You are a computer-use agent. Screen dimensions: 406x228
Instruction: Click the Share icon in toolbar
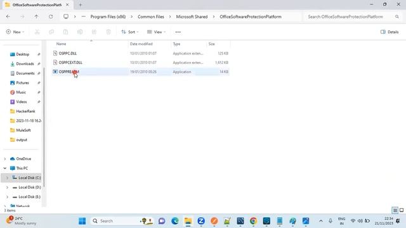tap(94, 32)
